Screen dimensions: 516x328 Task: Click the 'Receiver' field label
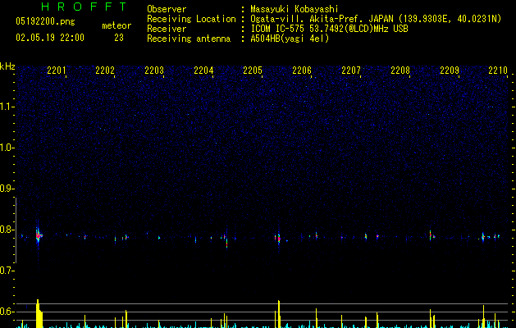pos(167,29)
